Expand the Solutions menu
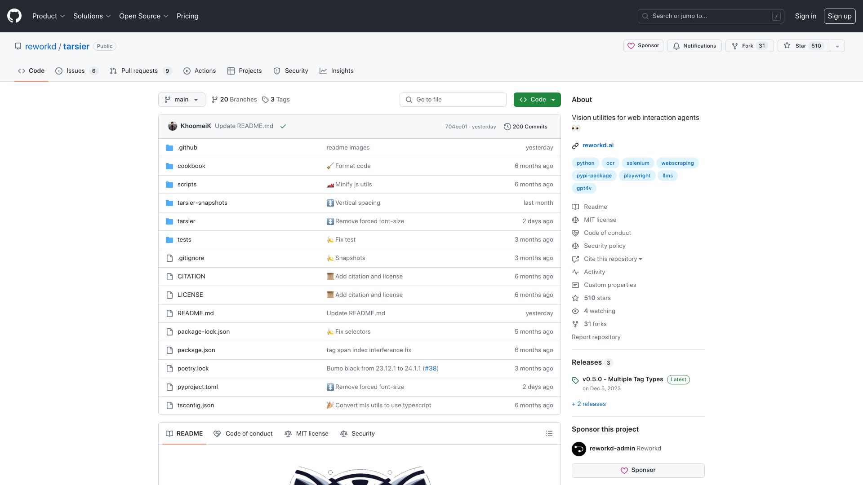 click(92, 16)
